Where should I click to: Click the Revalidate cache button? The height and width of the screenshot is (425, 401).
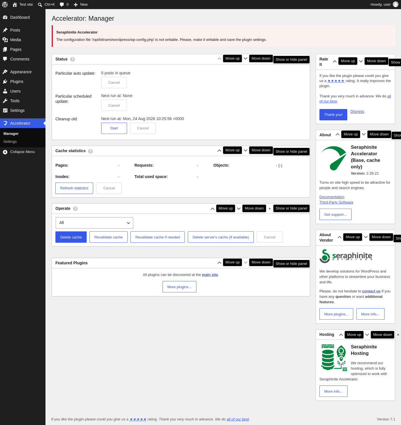tap(109, 237)
